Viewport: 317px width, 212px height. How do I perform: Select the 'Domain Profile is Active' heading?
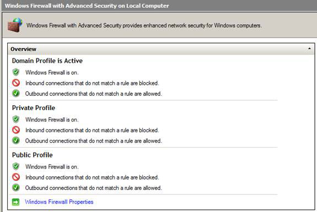pos(47,61)
